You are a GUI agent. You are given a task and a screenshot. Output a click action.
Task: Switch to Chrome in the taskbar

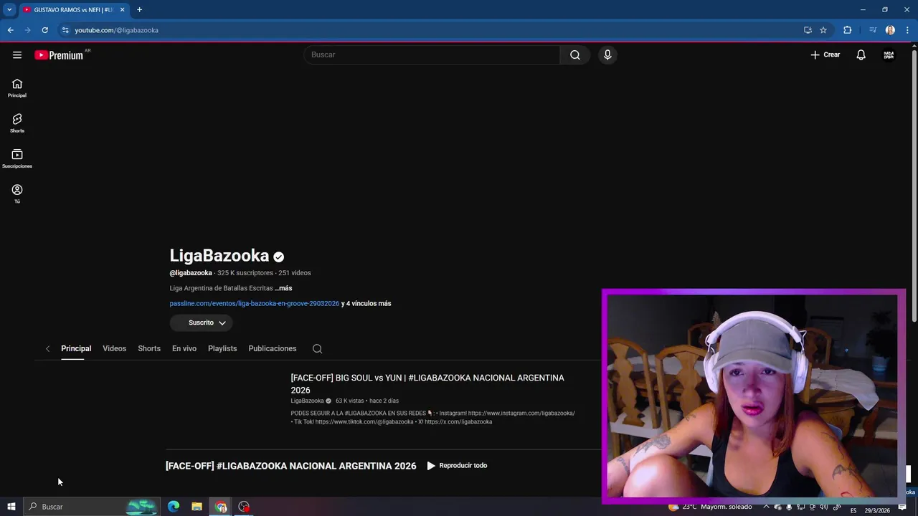221,507
